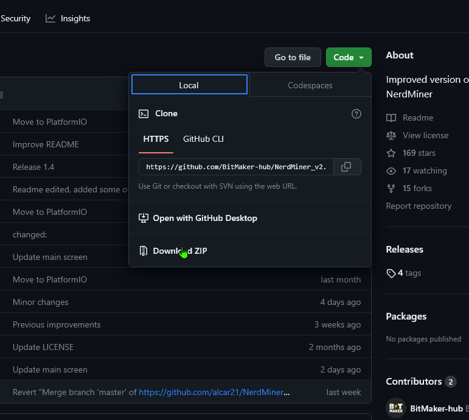Click the fork icon next to 15 forks

[x=391, y=188]
